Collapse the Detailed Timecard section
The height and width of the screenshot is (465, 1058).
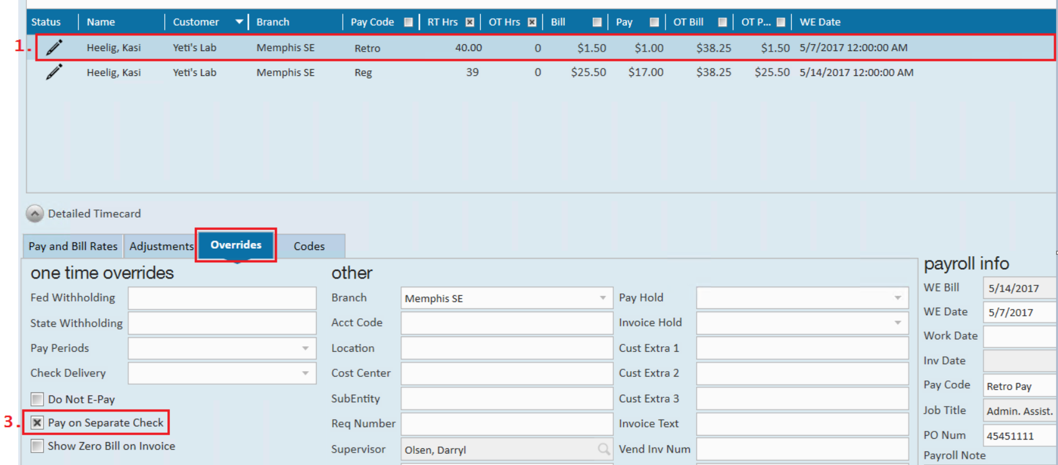(35, 214)
